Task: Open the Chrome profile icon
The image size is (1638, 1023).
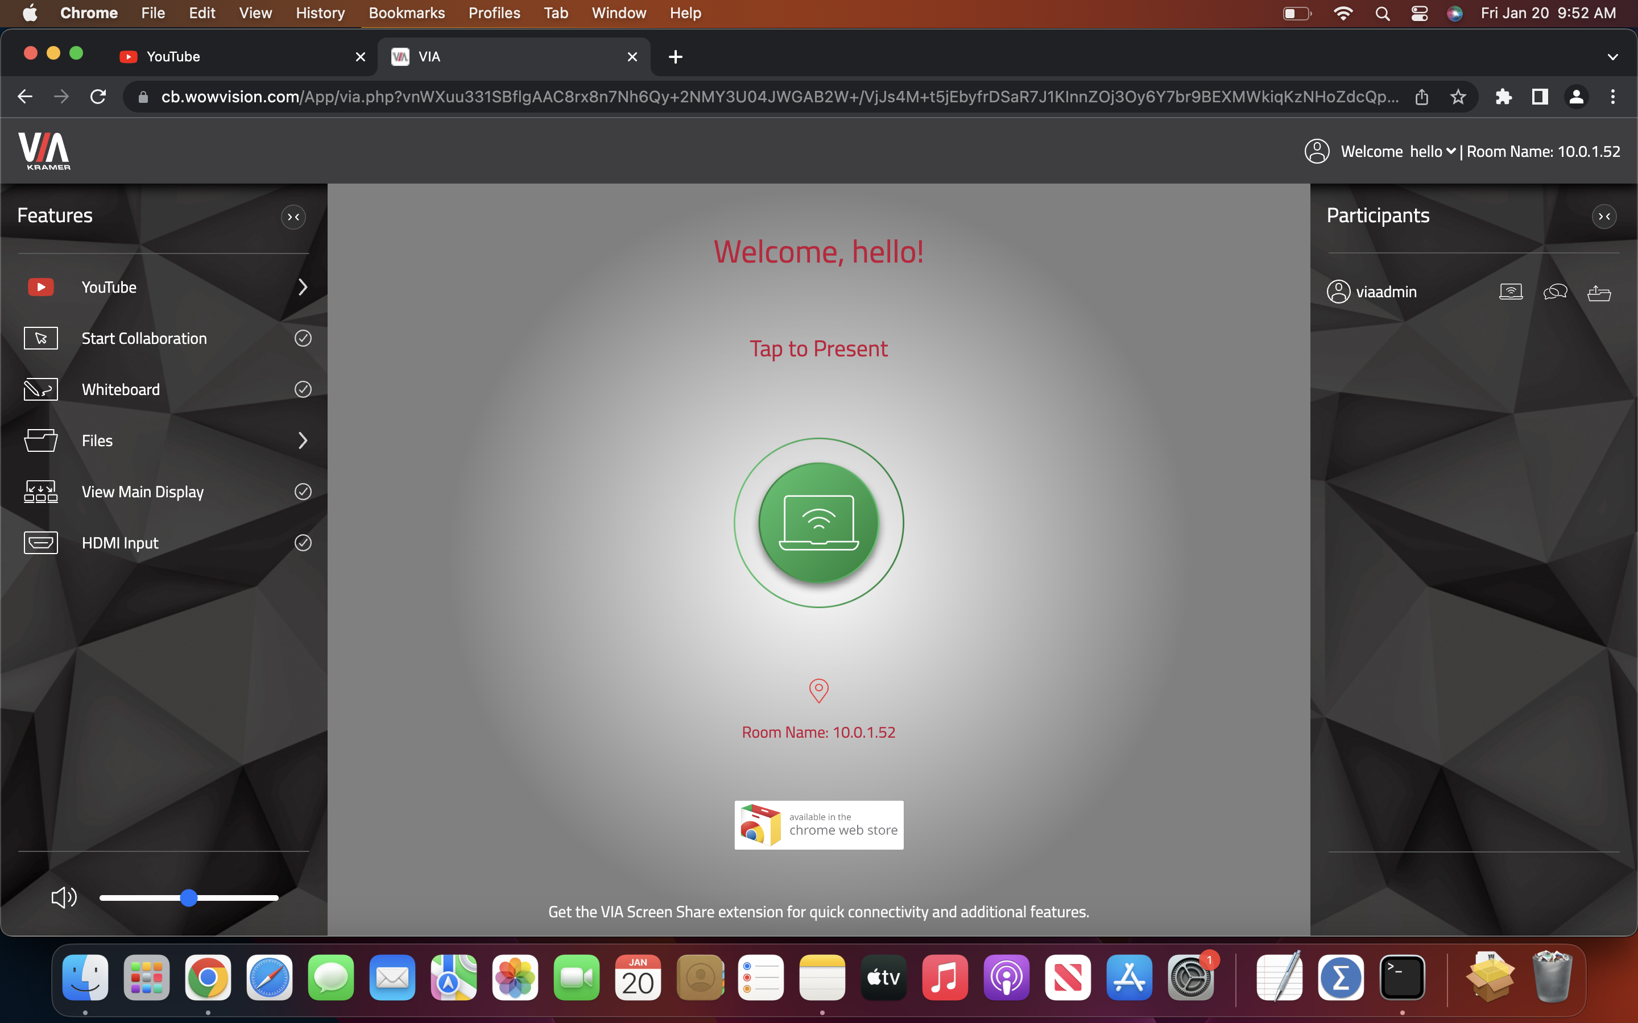Action: coord(1576,97)
